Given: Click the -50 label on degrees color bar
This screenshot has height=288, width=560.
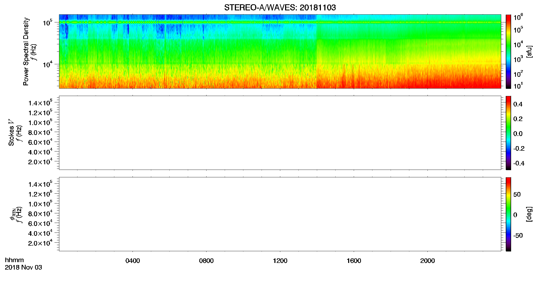Looking at the screenshot, I should (x=518, y=236).
